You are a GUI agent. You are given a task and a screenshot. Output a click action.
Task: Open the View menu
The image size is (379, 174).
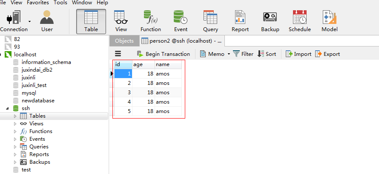click(17, 3)
